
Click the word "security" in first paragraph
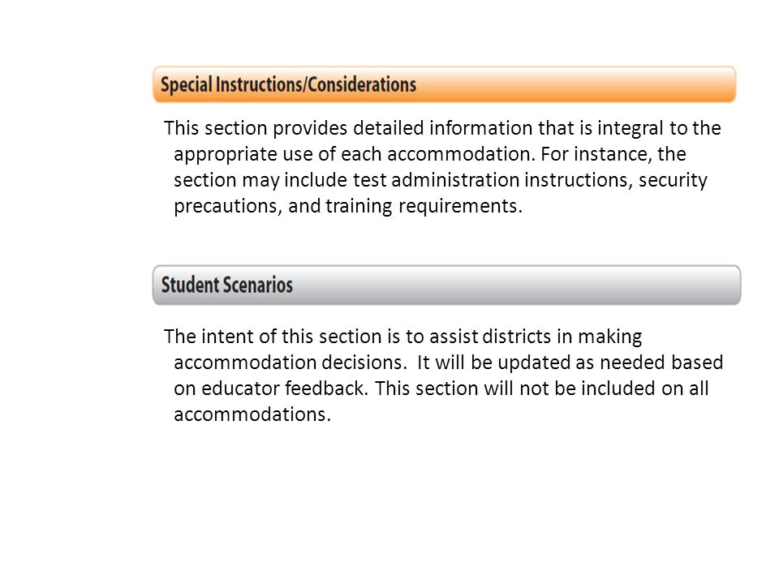pos(673,180)
